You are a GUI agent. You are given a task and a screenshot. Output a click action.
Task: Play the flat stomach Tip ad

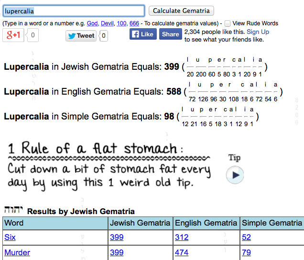[x=235, y=175]
